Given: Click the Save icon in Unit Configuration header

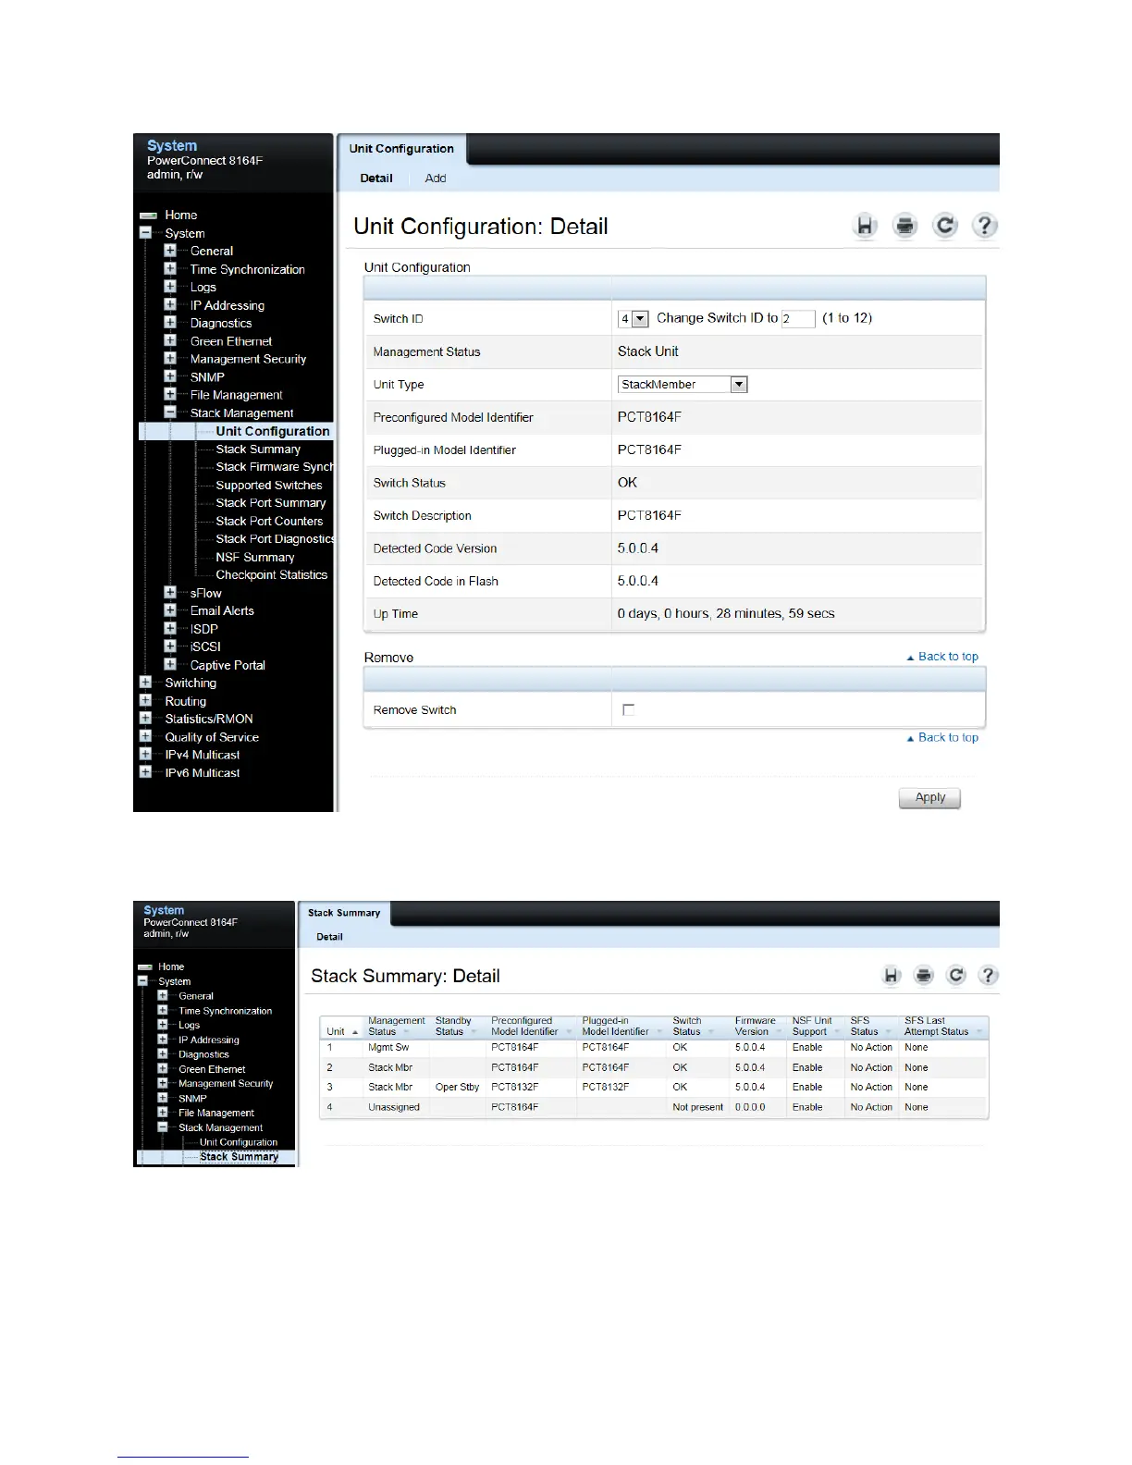Looking at the screenshot, I should 865,226.
